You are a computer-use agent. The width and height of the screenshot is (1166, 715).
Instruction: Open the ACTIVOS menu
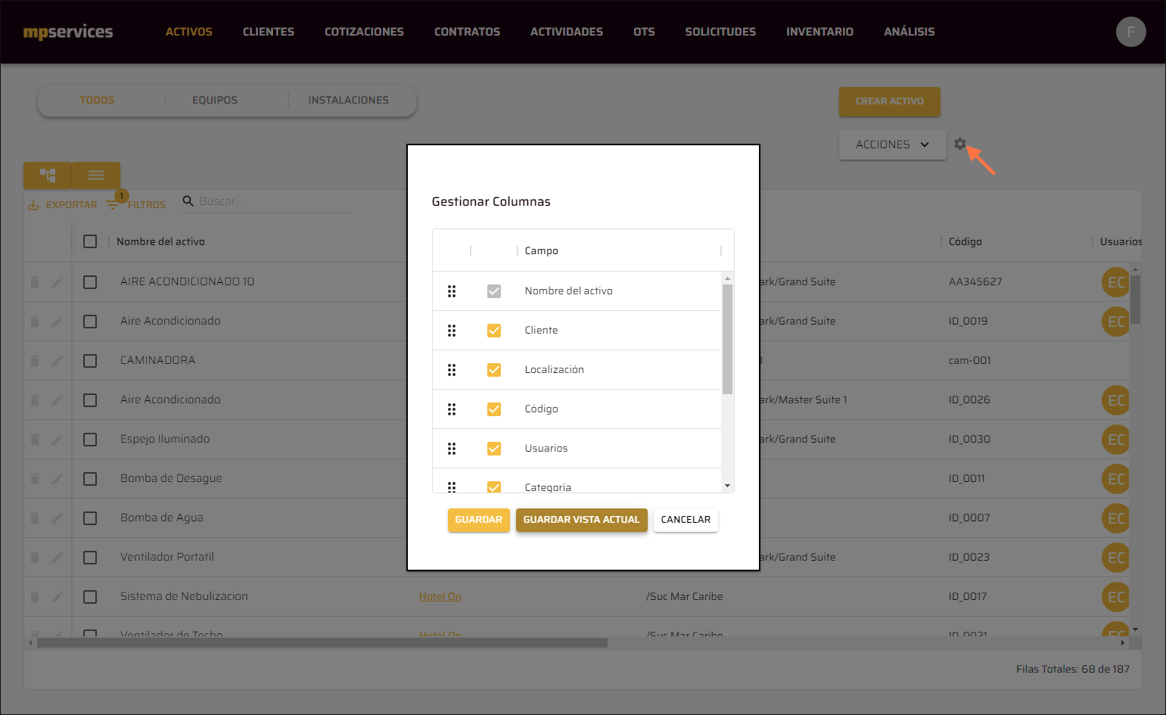tap(189, 32)
